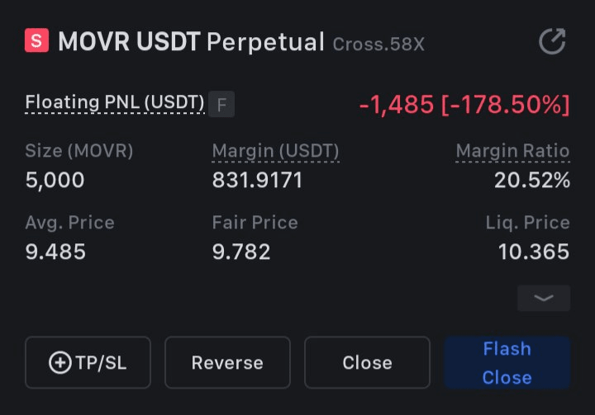Screen dimensions: 595x415
Task: Click the plus icon in TP/SL
Action: click(x=60, y=362)
